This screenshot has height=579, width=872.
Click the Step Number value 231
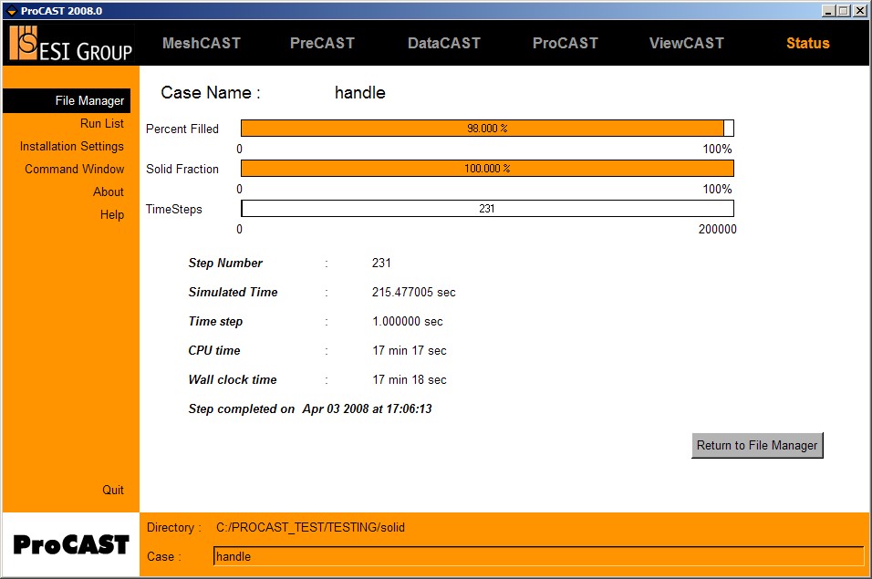(x=381, y=263)
